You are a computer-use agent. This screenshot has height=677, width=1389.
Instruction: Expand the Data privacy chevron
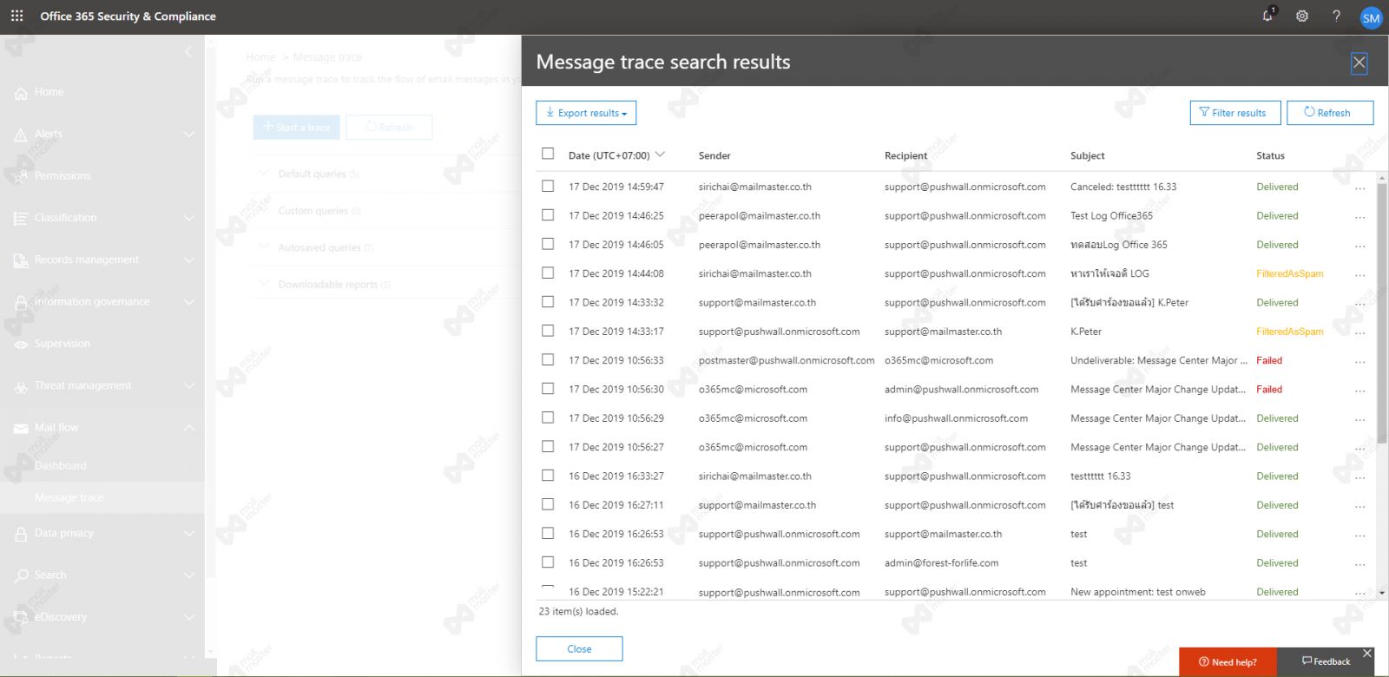click(x=189, y=534)
